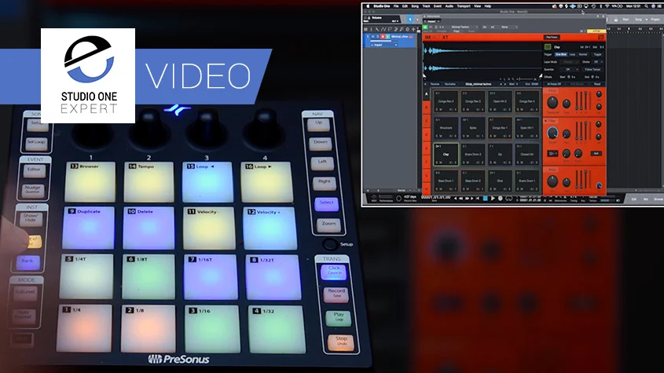Open the filter type dropdown in Impact XT

[x=552, y=153]
